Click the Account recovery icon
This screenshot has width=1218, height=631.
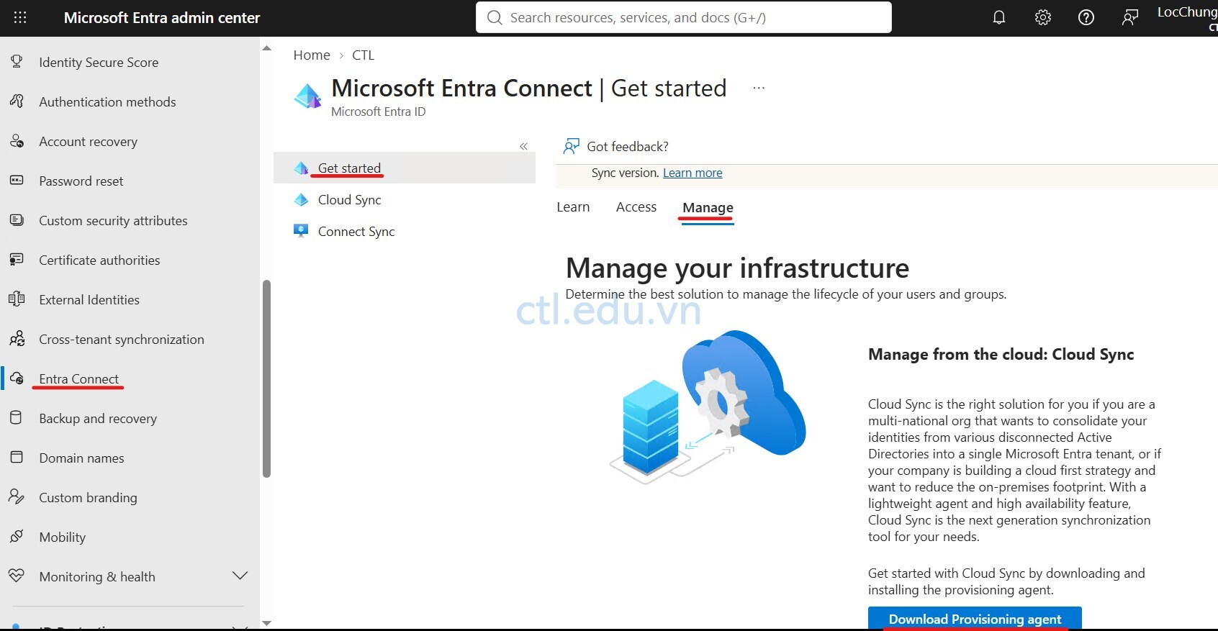17,141
